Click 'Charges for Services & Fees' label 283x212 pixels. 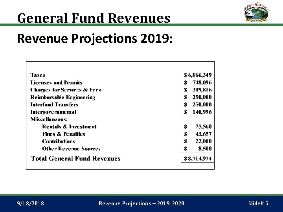click(x=66, y=90)
